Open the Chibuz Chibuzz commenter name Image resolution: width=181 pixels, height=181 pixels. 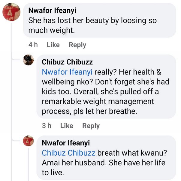coord(67,62)
